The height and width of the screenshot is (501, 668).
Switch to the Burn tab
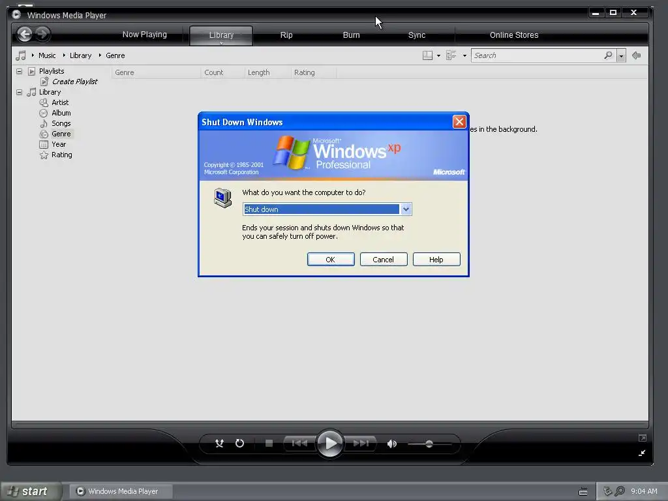(352, 35)
